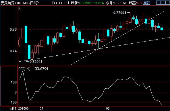The height and width of the screenshot is (111, 170).
Task: Click the 08 month axis marker
Action: point(108,108)
